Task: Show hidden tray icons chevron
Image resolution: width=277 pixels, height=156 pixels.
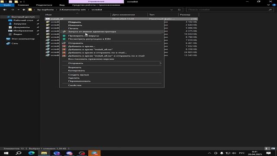Action: 209,153
